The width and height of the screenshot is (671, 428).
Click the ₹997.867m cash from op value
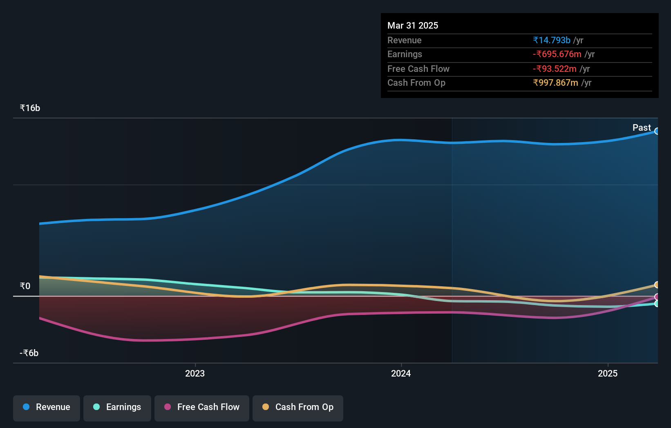pos(555,82)
